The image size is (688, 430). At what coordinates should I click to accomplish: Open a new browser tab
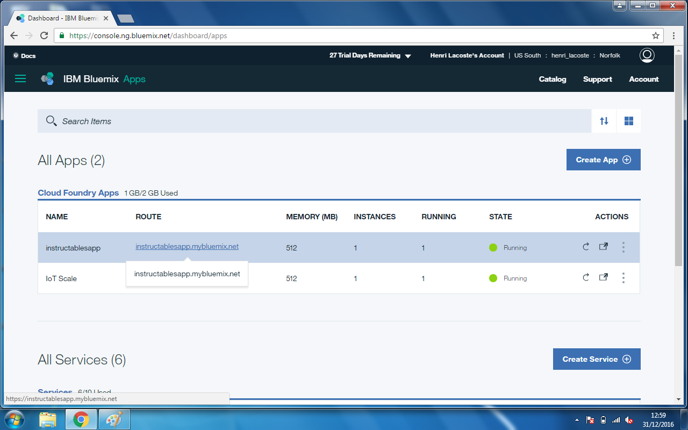(126, 18)
